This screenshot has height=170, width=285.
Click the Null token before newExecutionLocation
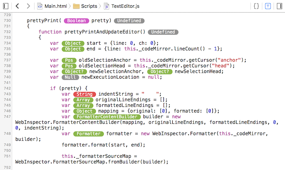tap(70, 77)
